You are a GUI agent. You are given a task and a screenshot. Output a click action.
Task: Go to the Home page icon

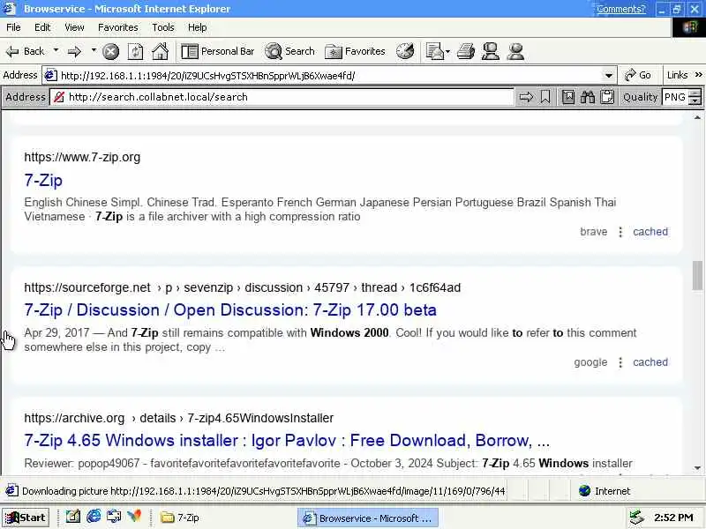160,51
